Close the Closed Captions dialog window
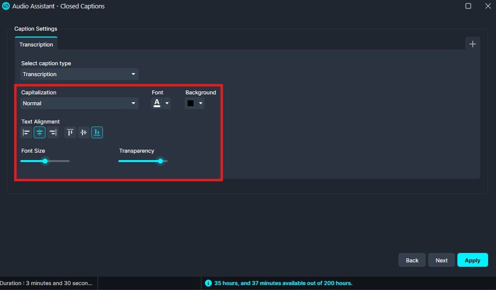This screenshot has width=496, height=290. tap(487, 6)
